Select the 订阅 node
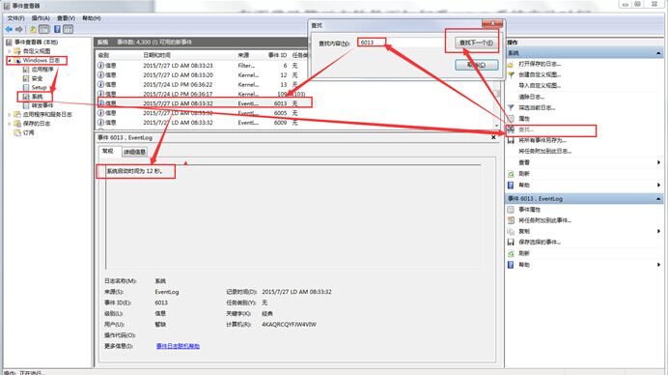 tap(29, 132)
